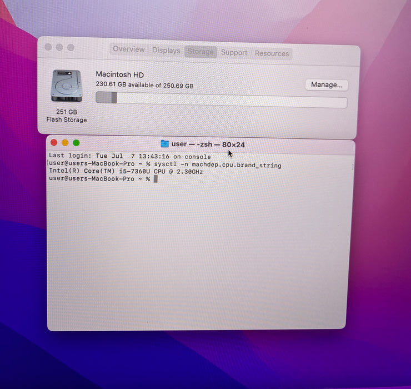Screen dimensions: 411x389
Task: Click the Macintosh HD hard drive icon
Action: point(67,86)
